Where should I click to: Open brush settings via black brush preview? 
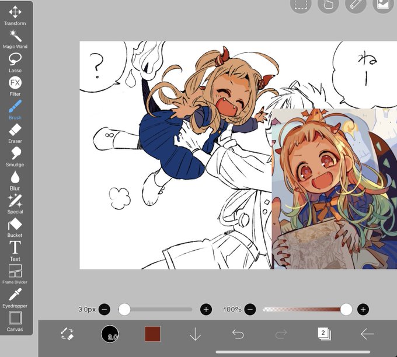click(x=110, y=334)
